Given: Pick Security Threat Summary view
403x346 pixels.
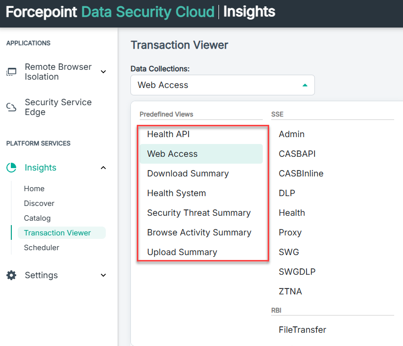Looking at the screenshot, I should coord(199,213).
